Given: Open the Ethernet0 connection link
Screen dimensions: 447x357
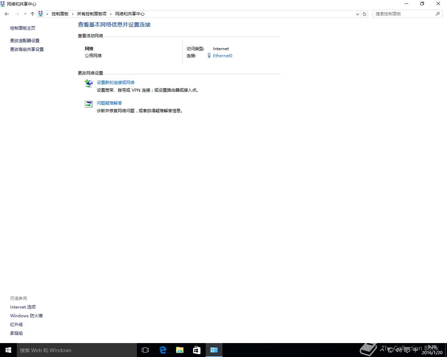Looking at the screenshot, I should tap(222, 56).
